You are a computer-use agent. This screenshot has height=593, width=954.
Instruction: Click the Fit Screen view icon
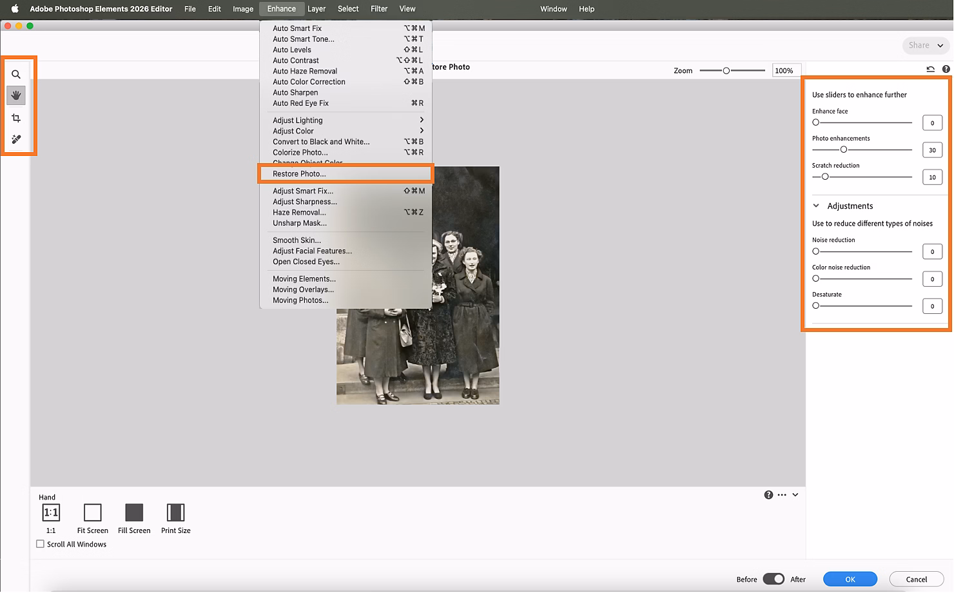pyautogui.click(x=92, y=512)
